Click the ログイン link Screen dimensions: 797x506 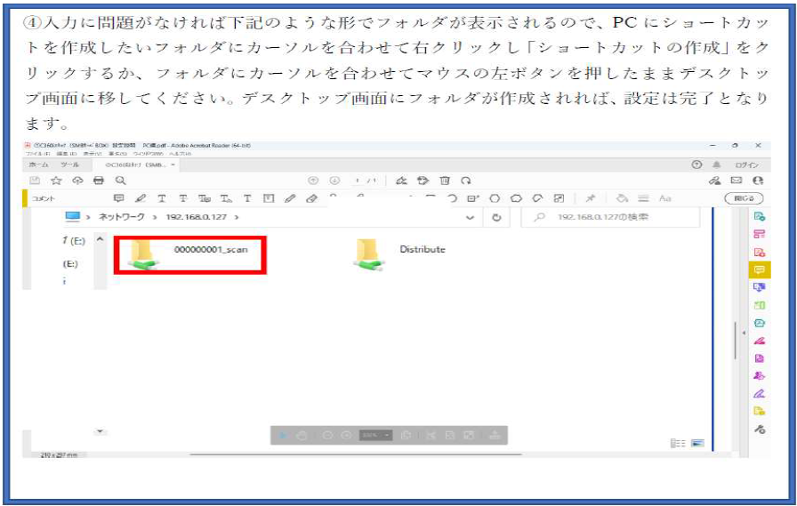tap(746, 165)
